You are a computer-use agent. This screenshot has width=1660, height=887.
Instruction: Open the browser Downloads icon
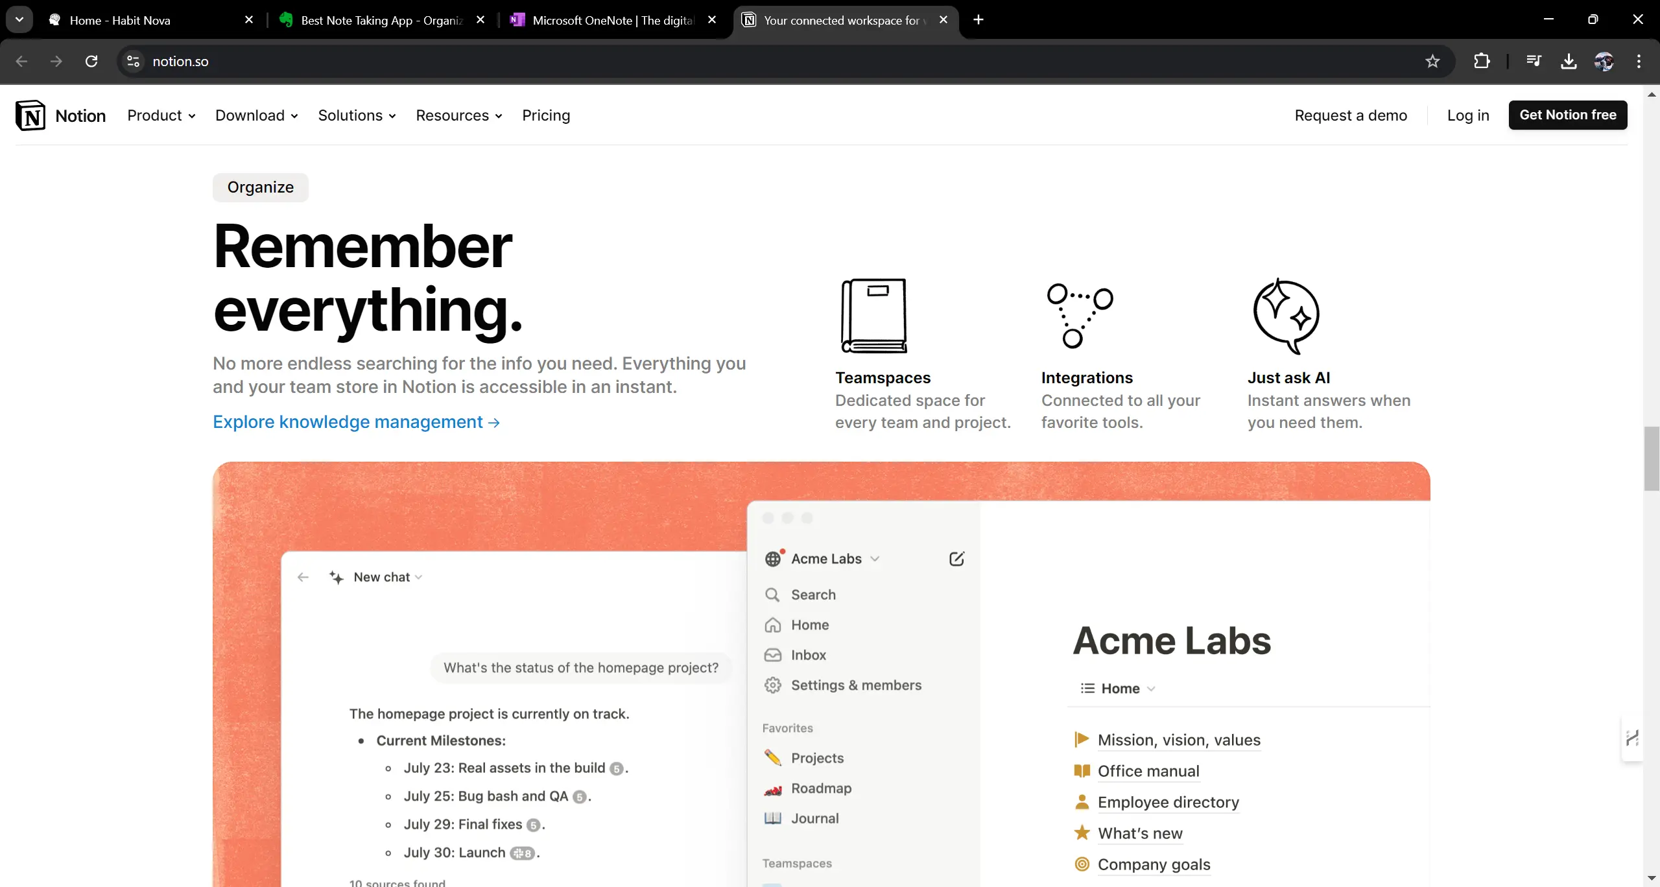click(1569, 62)
